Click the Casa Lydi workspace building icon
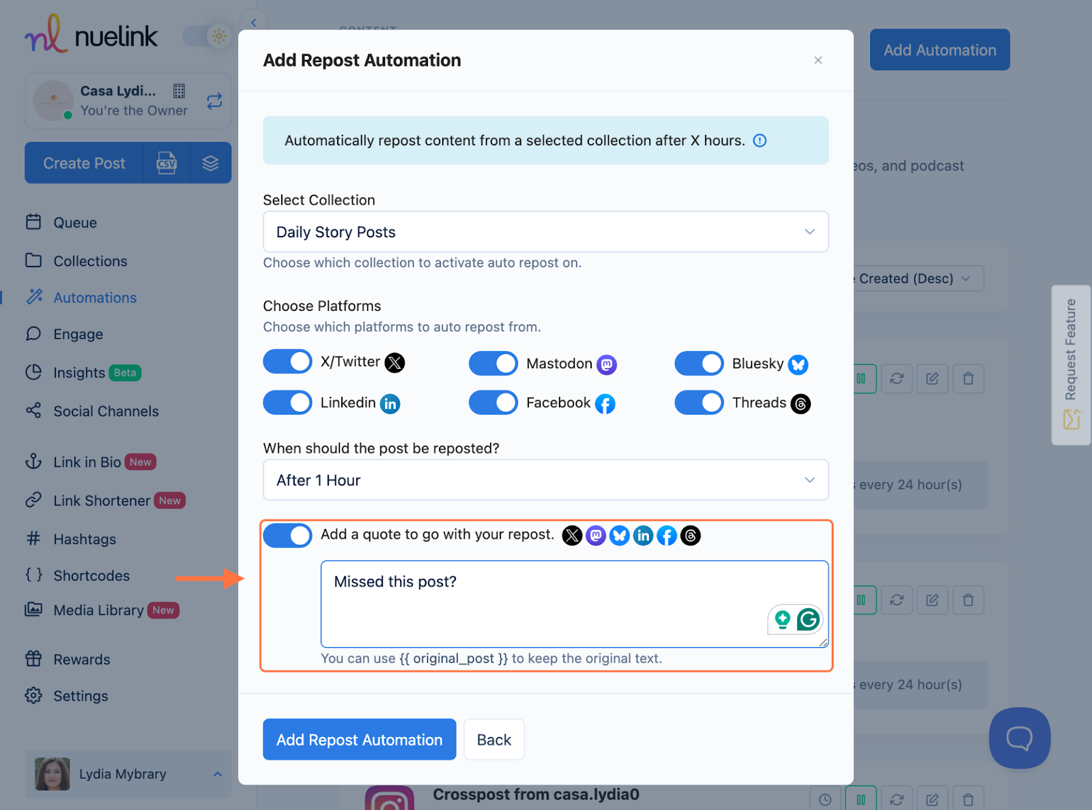 click(179, 91)
